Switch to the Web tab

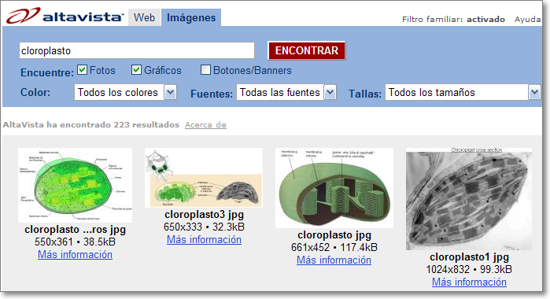[x=144, y=17]
